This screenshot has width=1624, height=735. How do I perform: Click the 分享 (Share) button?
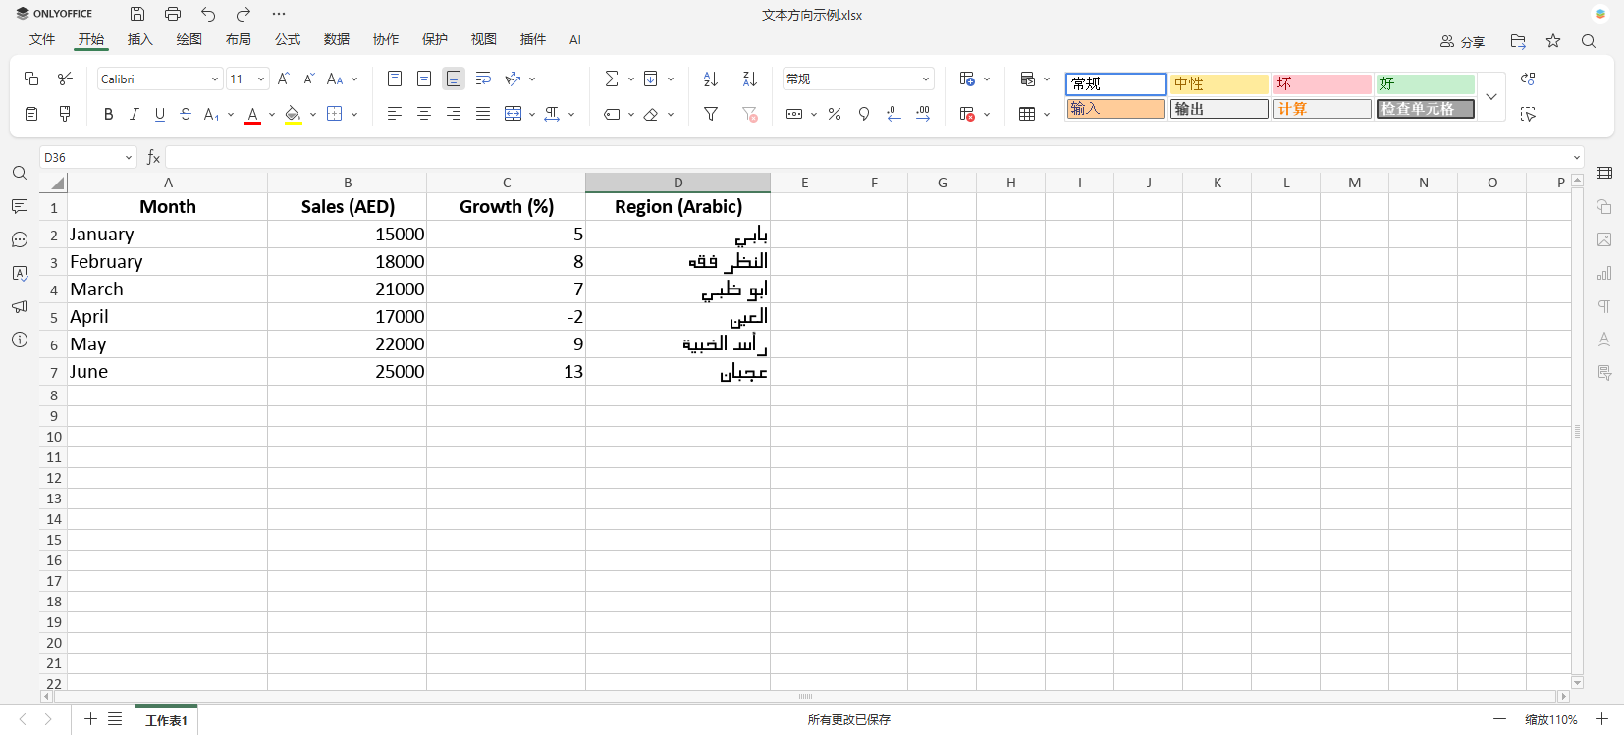(1462, 41)
